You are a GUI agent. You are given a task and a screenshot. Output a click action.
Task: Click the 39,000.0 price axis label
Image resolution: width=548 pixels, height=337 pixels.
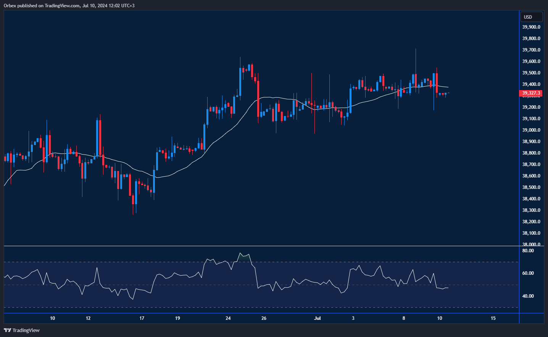tap(531, 130)
